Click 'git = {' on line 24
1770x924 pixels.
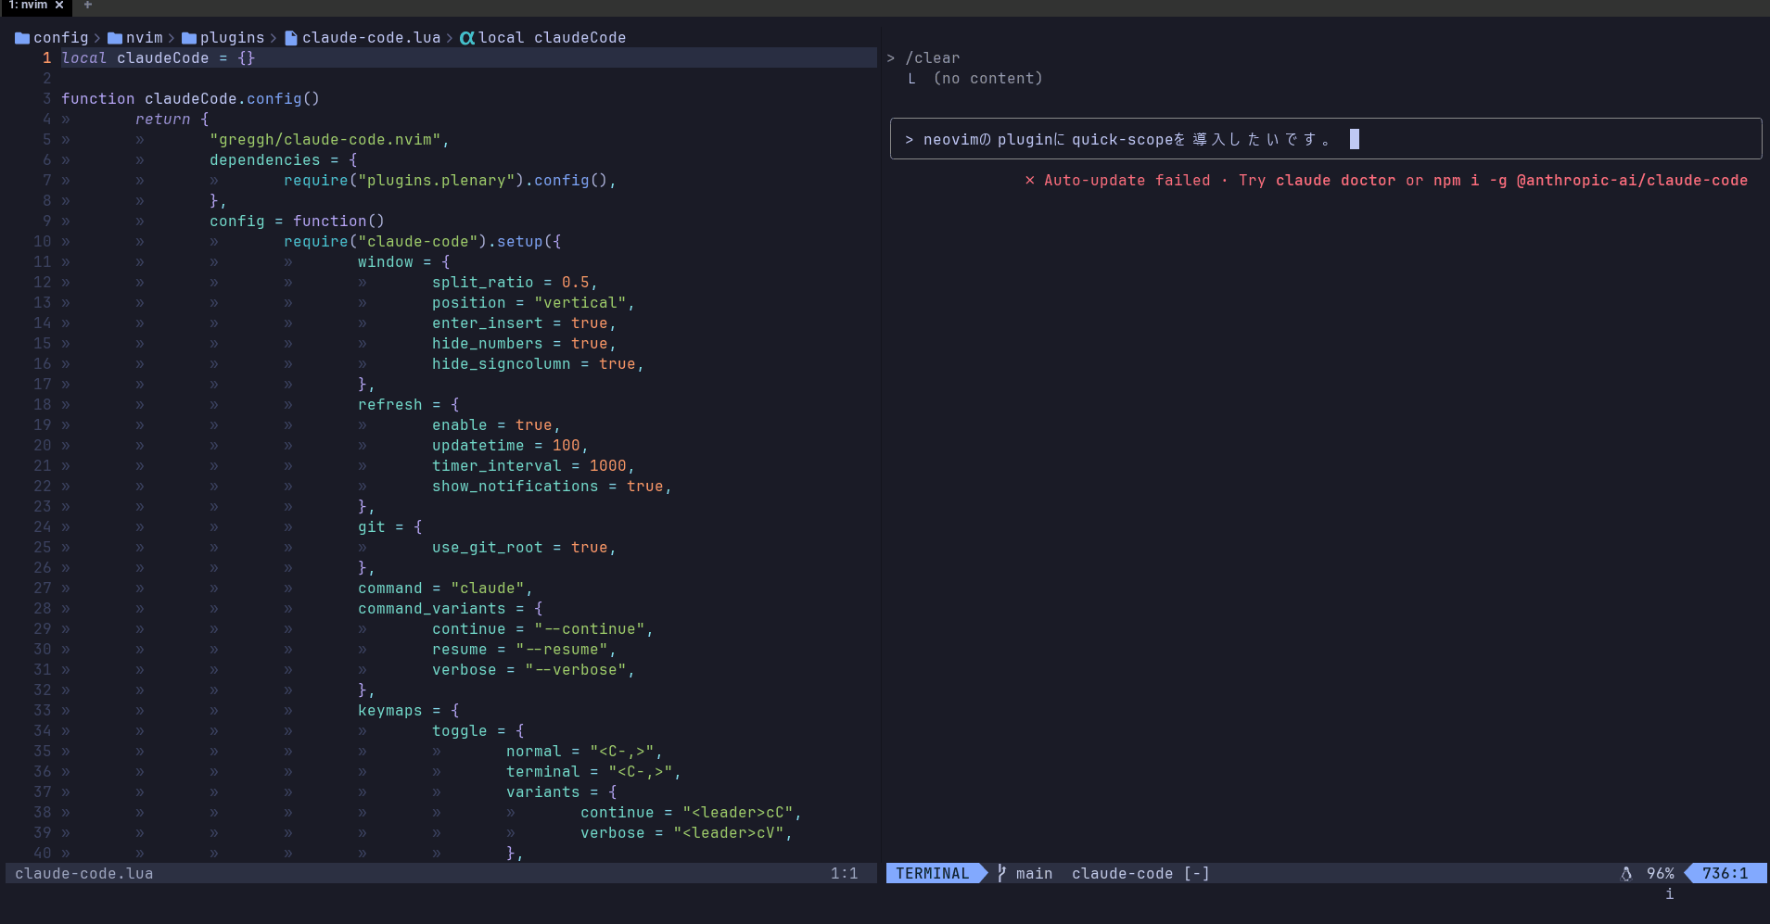click(390, 527)
